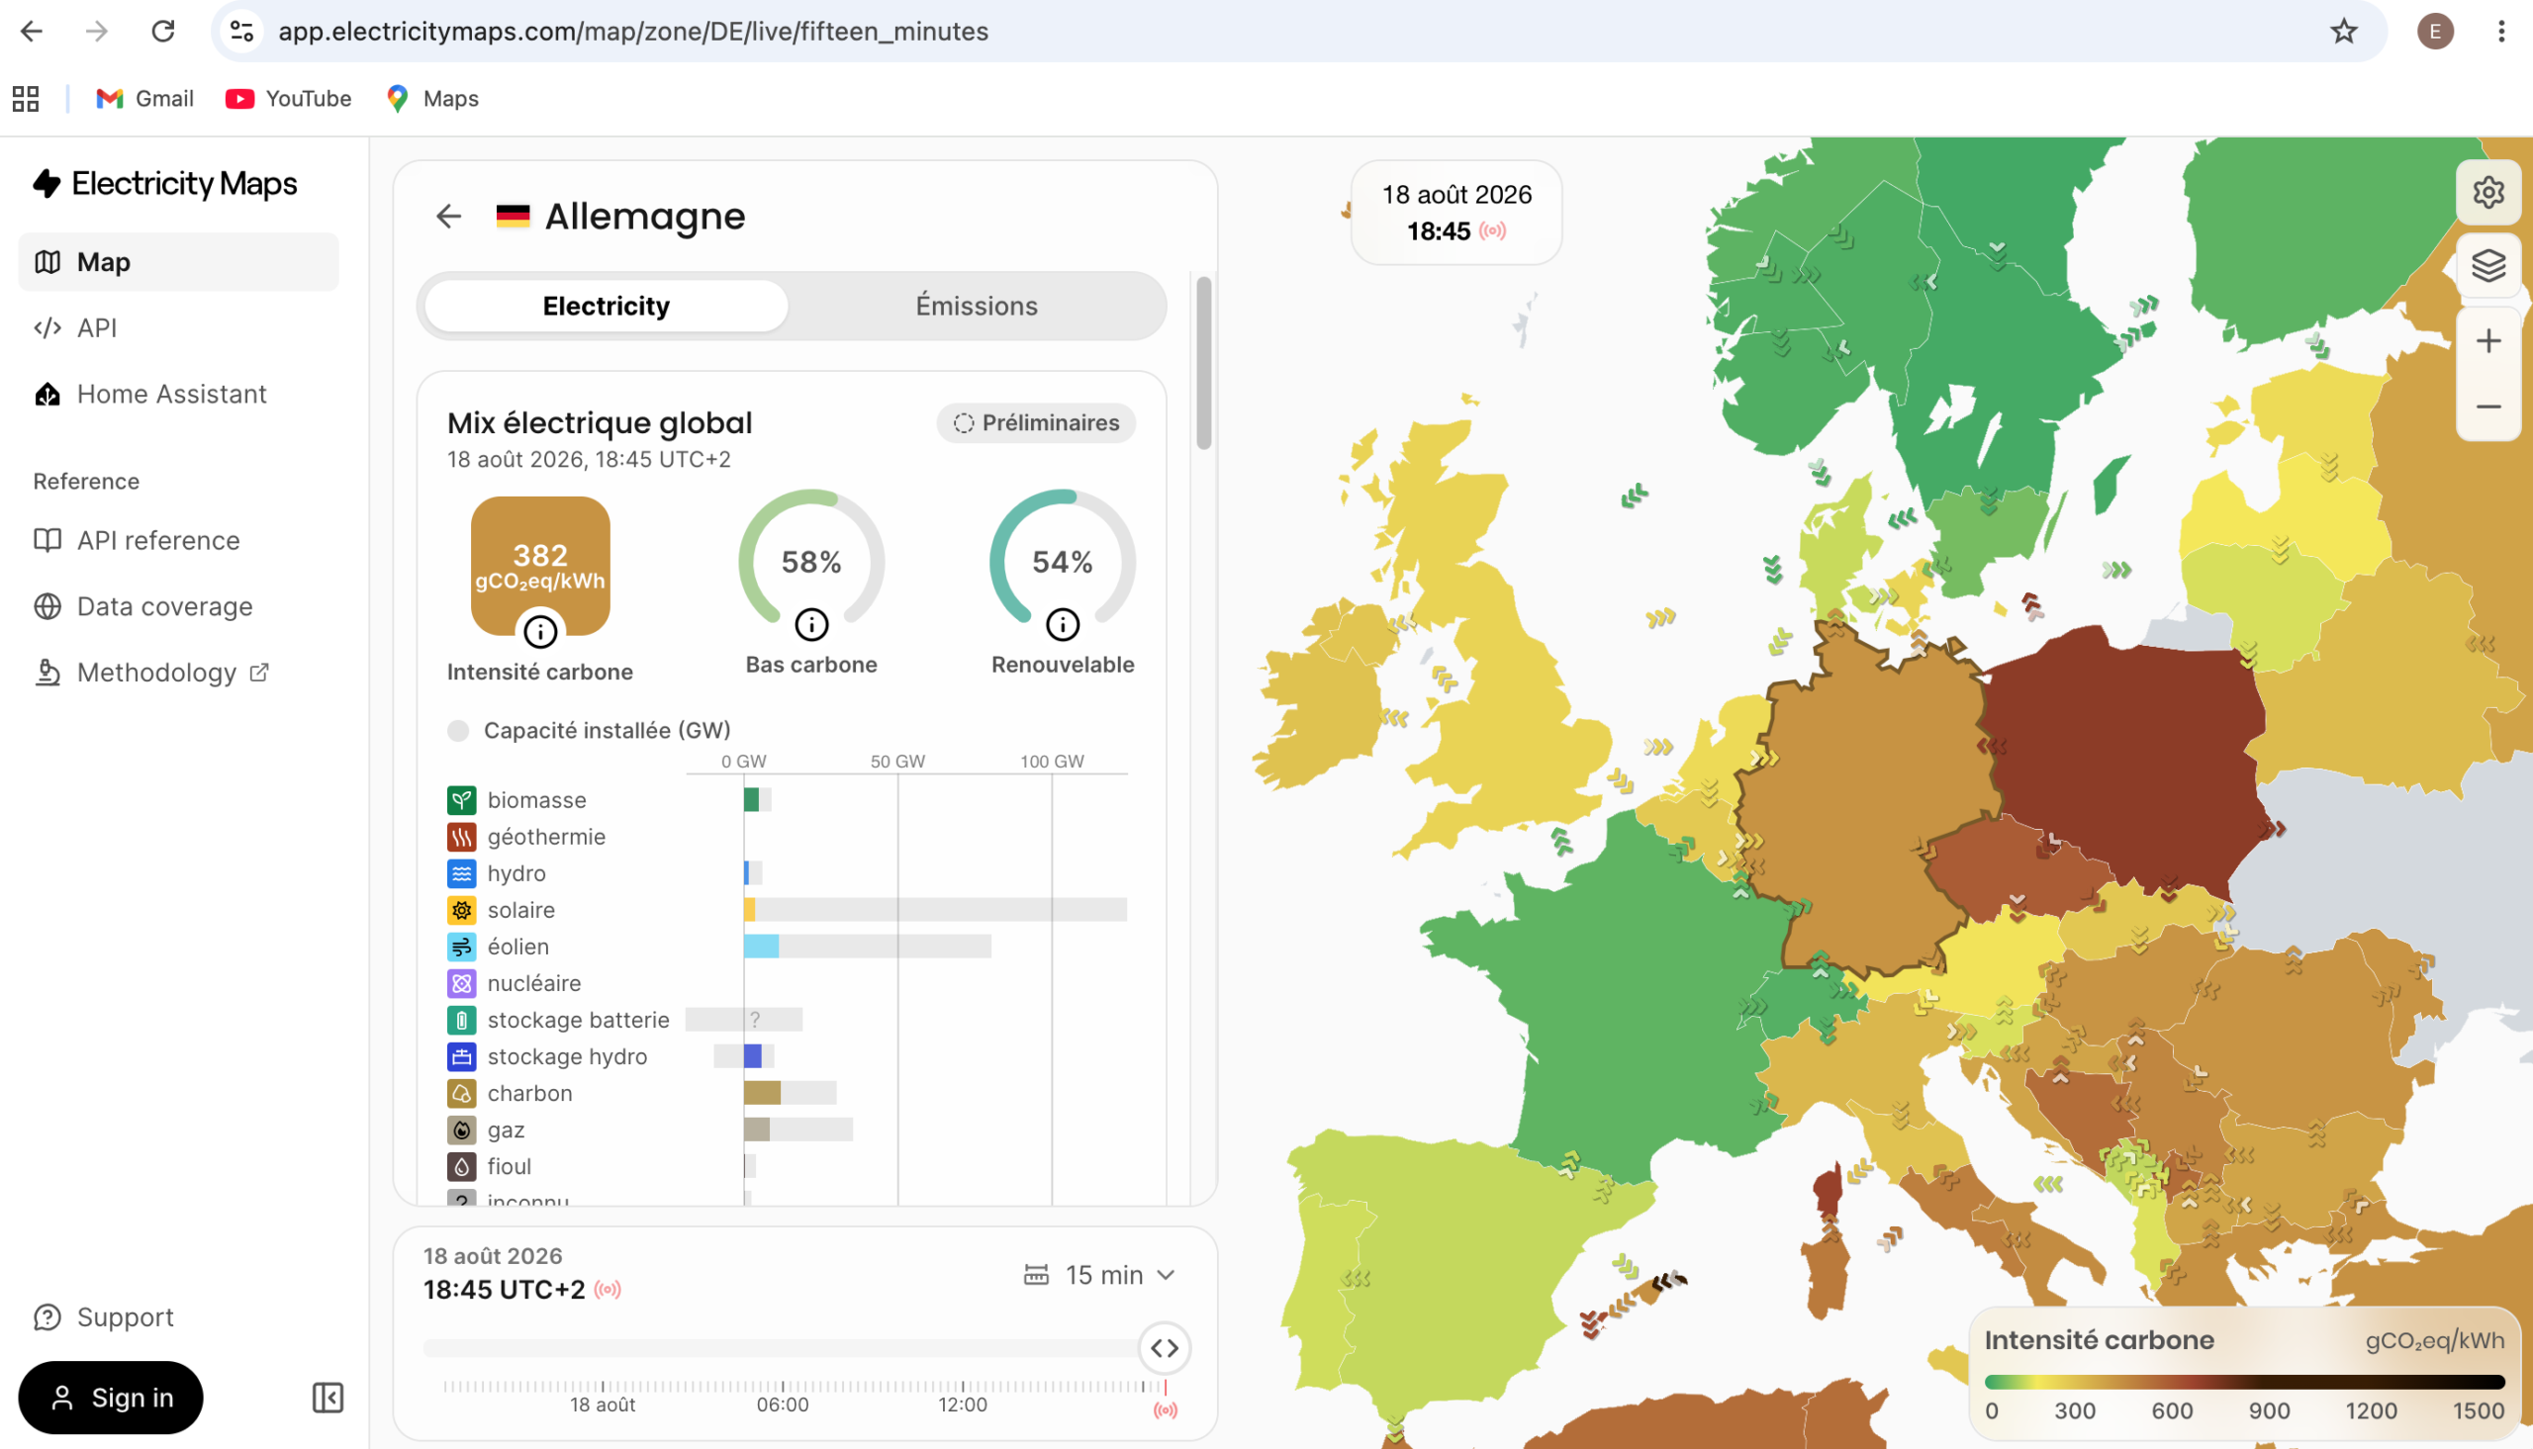Open the map layers icon
2533x1449 pixels.
(2488, 266)
